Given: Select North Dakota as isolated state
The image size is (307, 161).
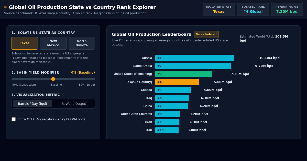Looking at the screenshot, I should click(x=82, y=43).
